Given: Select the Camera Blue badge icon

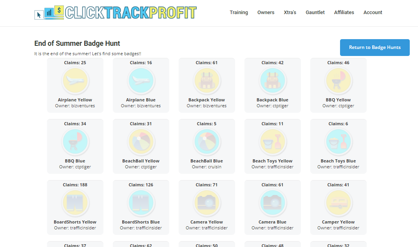Looking at the screenshot, I should [x=272, y=202].
